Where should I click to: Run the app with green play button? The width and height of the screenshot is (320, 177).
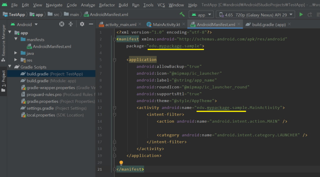[x=301, y=15]
